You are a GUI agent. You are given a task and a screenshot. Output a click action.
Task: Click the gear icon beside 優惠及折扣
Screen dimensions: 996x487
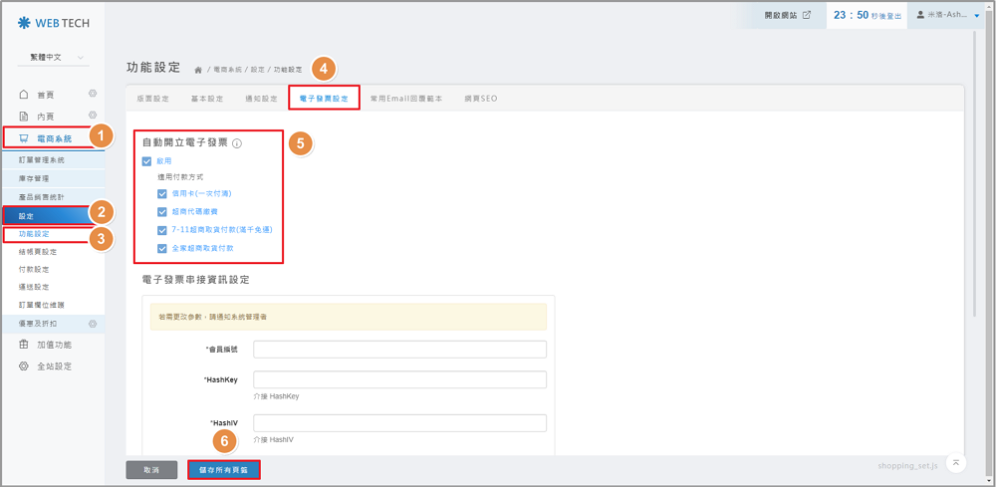point(93,324)
